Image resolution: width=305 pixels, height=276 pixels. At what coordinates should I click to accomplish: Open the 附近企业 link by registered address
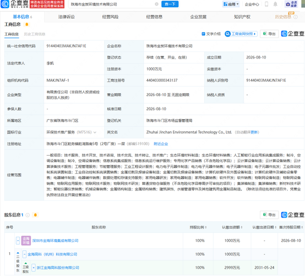point(161,144)
